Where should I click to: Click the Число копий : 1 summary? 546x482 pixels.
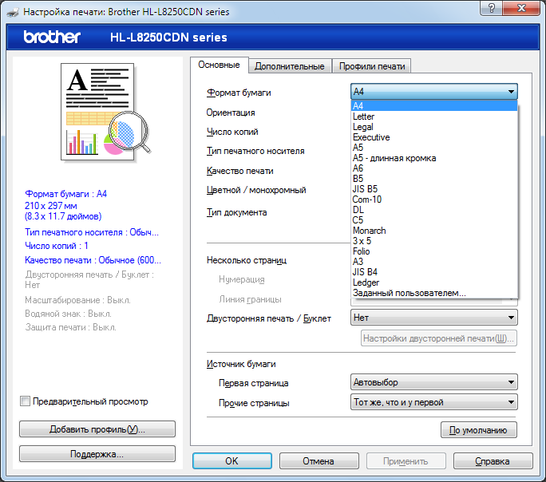coord(57,246)
